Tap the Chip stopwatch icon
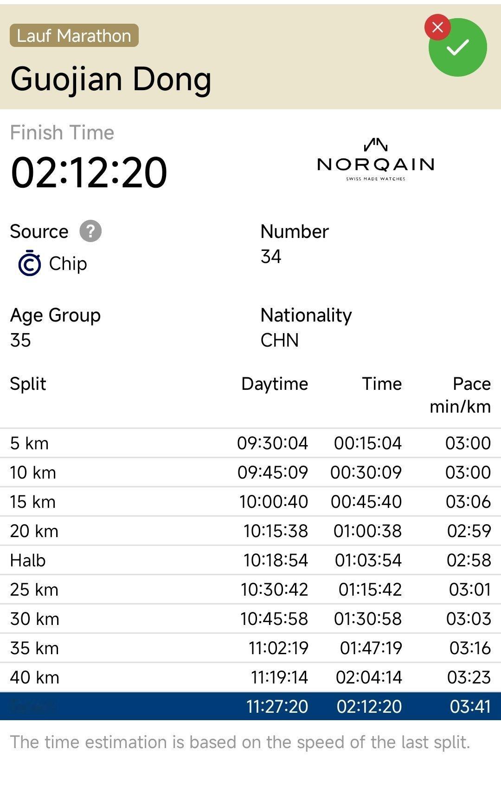The height and width of the screenshot is (808, 501). tap(29, 263)
